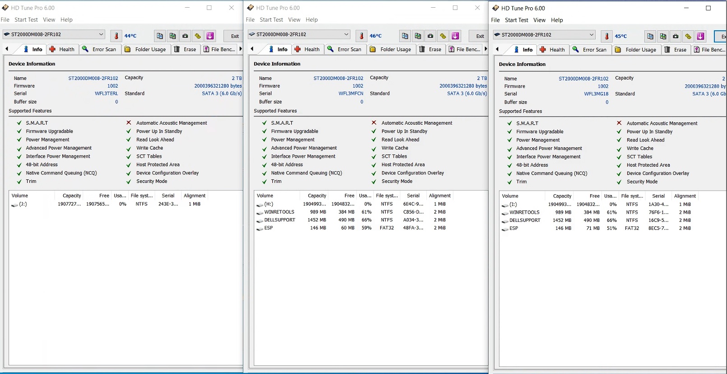This screenshot has width=727, height=374.
Task: Open Start Test menu in the 44°C window
Action: [26, 20]
